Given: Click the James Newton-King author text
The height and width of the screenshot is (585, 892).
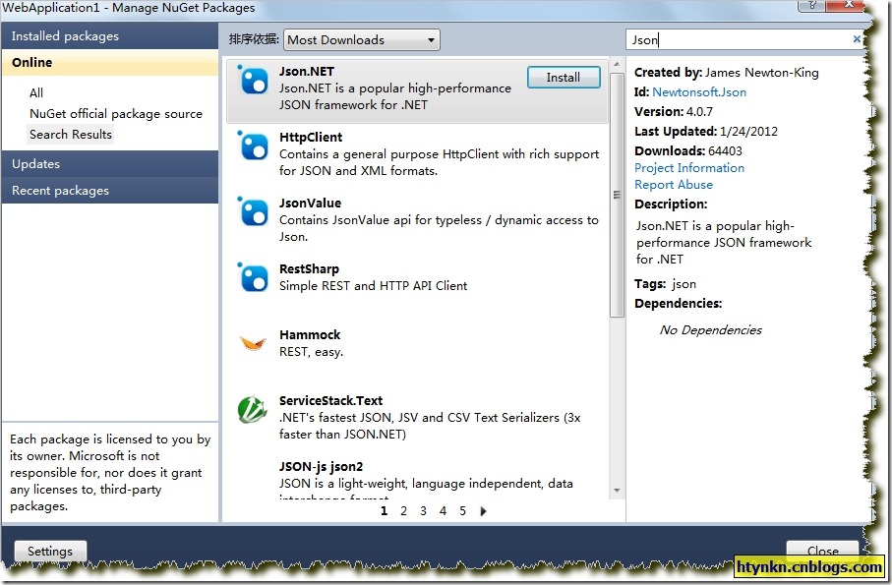Looking at the screenshot, I should point(762,72).
